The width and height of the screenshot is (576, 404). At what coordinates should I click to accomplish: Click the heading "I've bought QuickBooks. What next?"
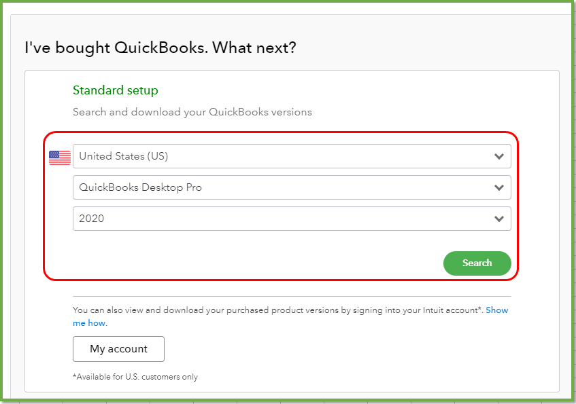click(158, 48)
